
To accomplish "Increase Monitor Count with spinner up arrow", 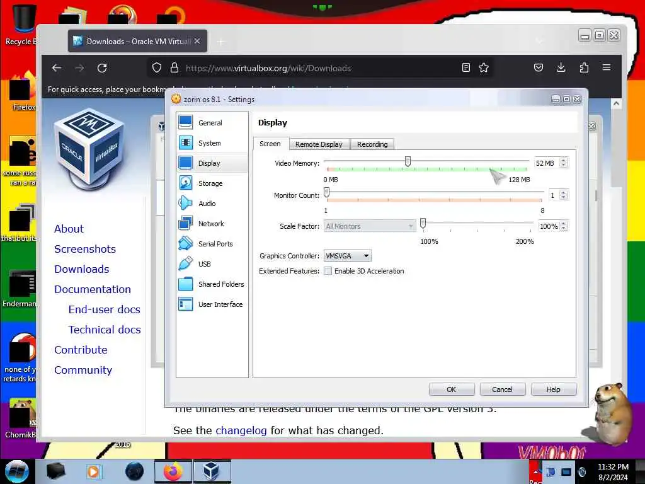I will [x=564, y=192].
